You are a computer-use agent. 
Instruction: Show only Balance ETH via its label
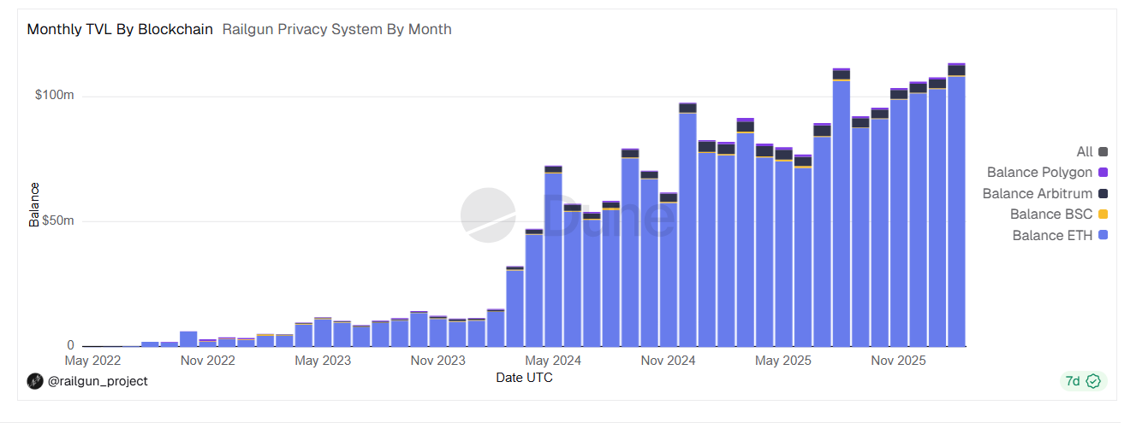1051,236
